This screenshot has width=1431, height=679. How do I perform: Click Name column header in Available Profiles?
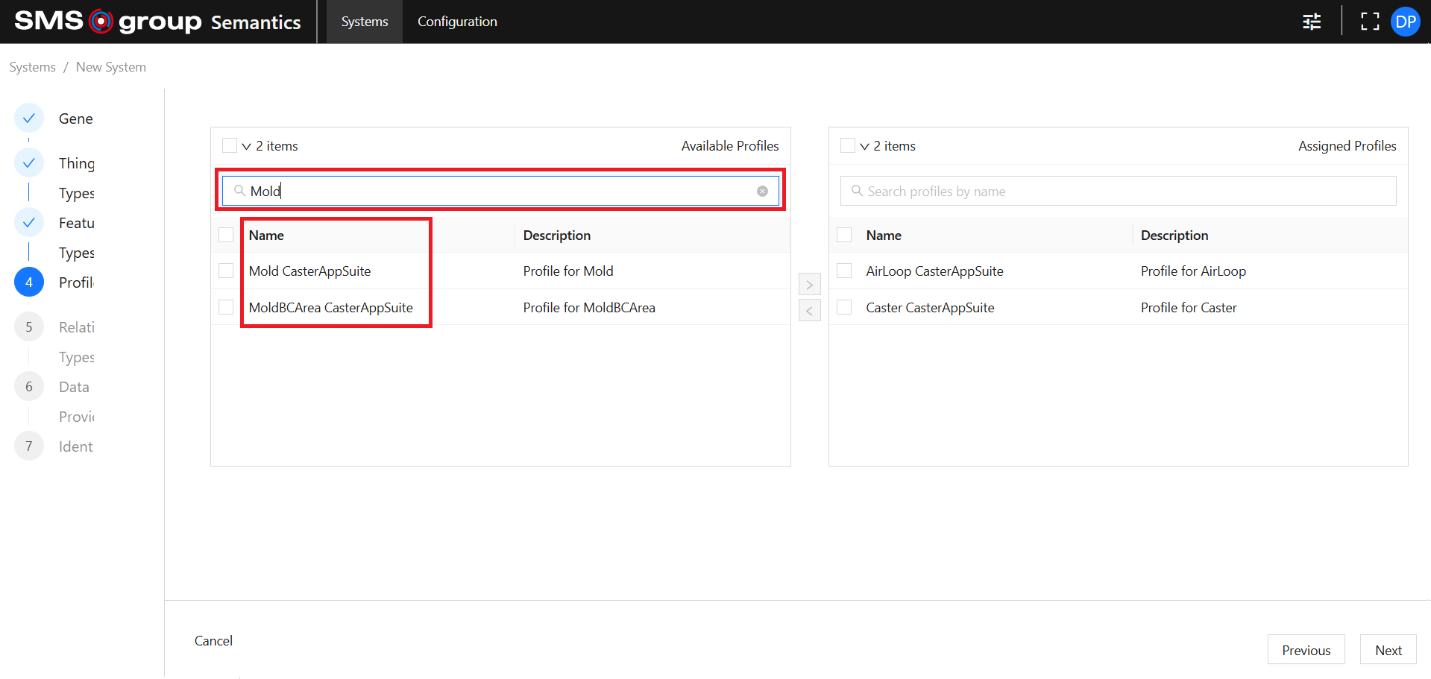[x=266, y=236]
